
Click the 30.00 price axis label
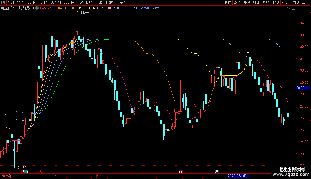(x=304, y=70)
